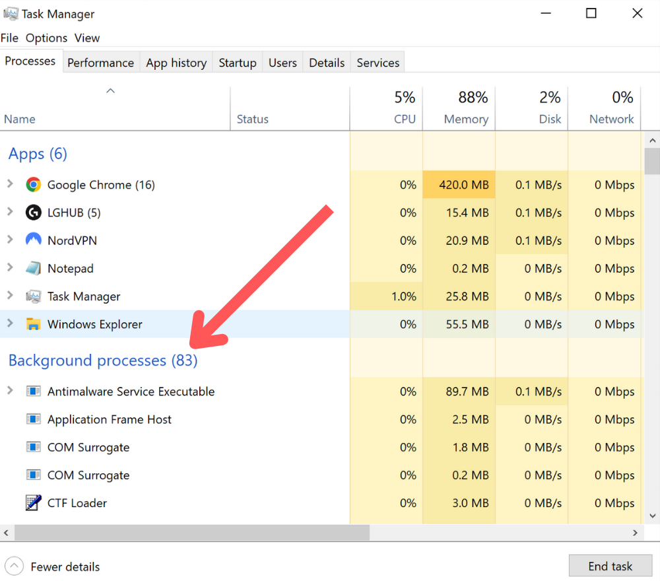Screen dimensions: 660x581
Task: Select the Notepad process name
Action: (x=71, y=268)
